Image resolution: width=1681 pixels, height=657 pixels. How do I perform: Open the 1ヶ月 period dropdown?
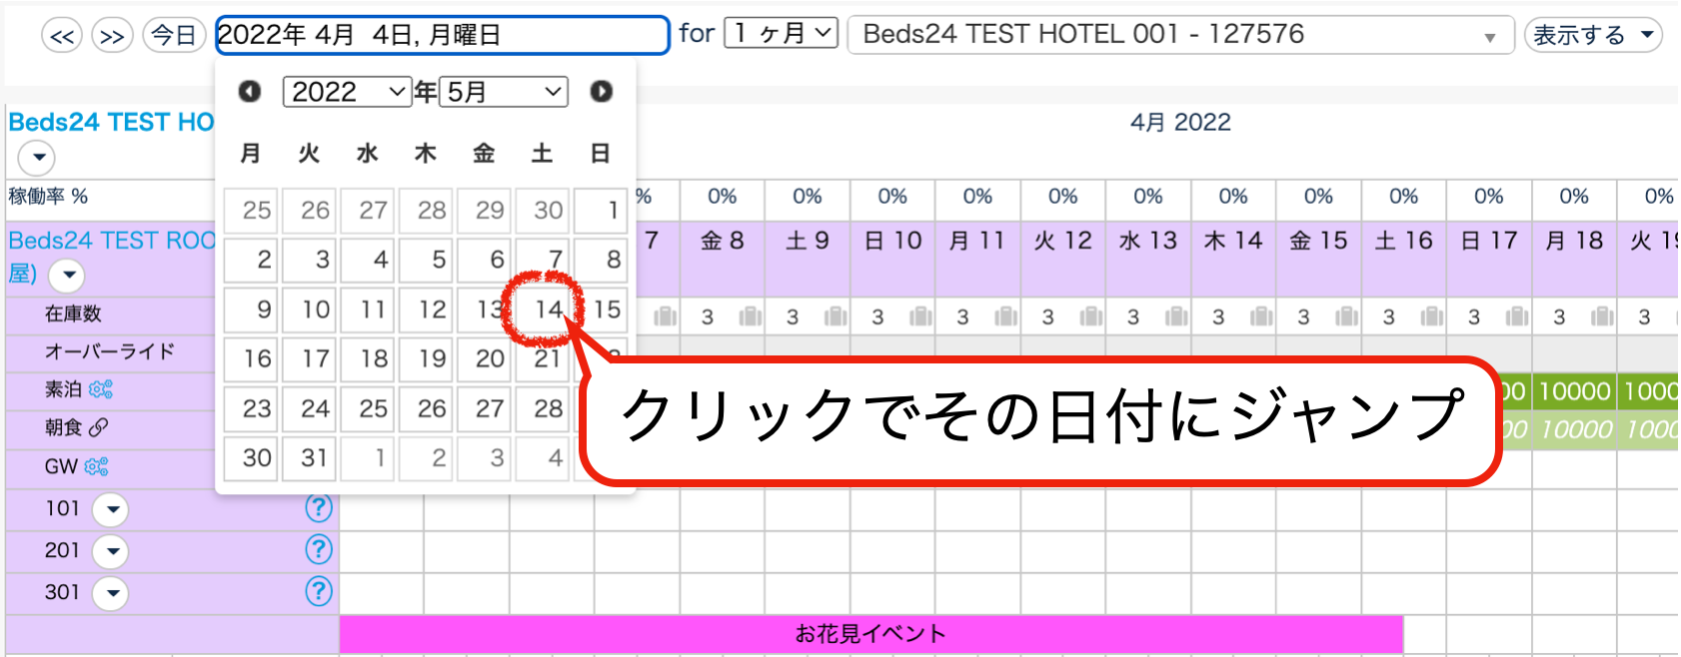pyautogui.click(x=781, y=34)
